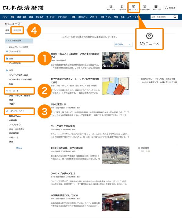Open the Myニュース icon beside ストーリー

tap(133, 8)
